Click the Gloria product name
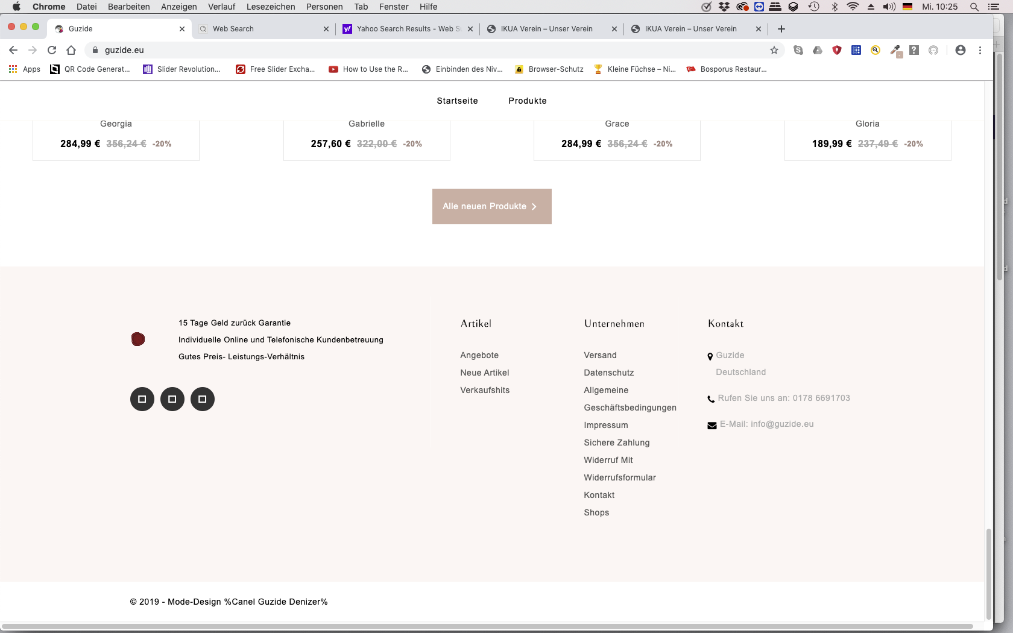 [868, 124]
